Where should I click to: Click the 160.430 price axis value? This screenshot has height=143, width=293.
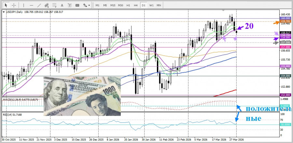(285, 14)
